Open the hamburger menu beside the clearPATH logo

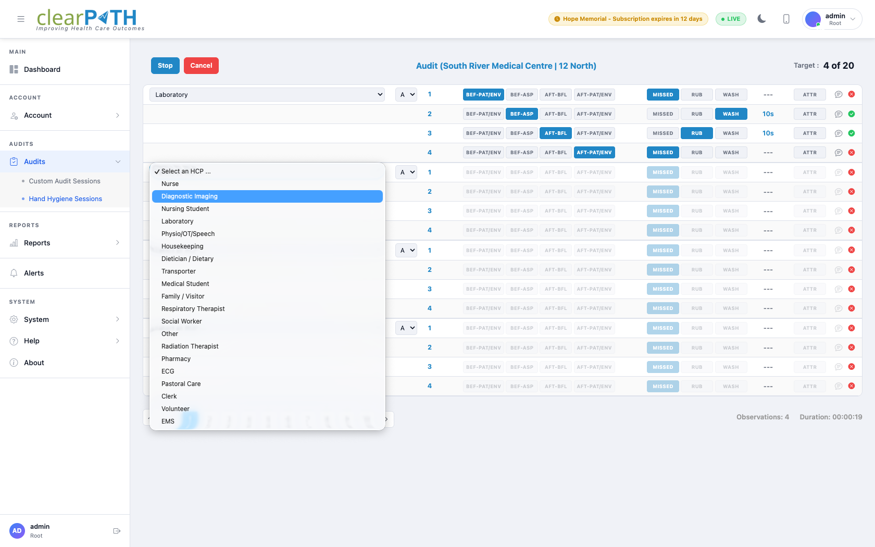point(21,19)
